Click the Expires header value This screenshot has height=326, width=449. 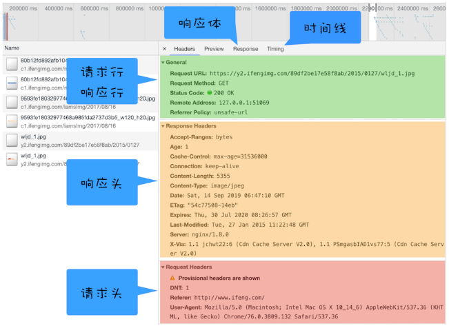(x=243, y=215)
